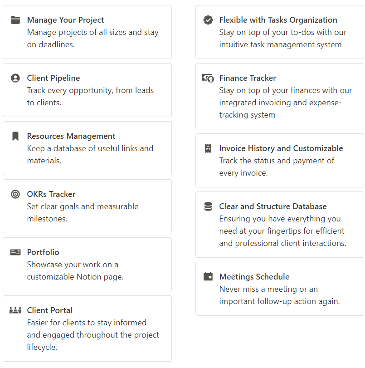The height and width of the screenshot is (368, 365).
Task: Click the verified badge icon for Tasks Organization
Action: 208,20
